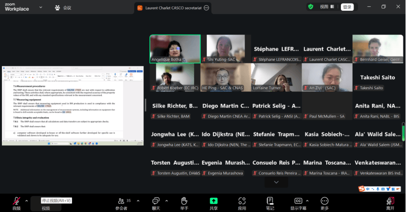The width and height of the screenshot is (406, 212).
Task: Open the meeting tab in top bar
Action: click(63, 8)
